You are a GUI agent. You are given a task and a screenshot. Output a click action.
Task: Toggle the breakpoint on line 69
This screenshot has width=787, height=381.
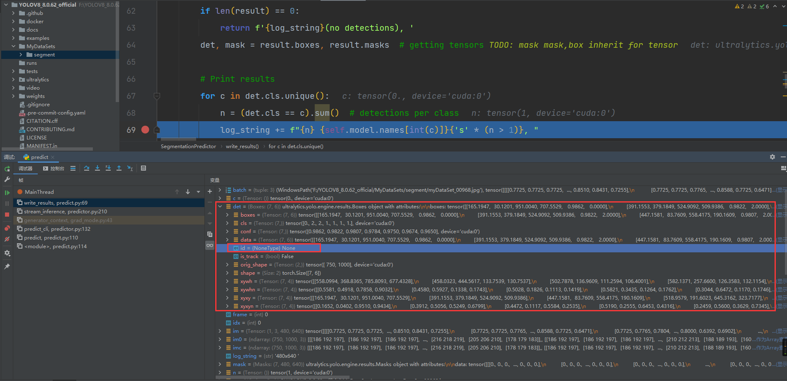[145, 130]
